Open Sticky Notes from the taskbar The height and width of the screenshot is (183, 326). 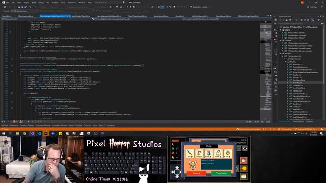(60, 133)
